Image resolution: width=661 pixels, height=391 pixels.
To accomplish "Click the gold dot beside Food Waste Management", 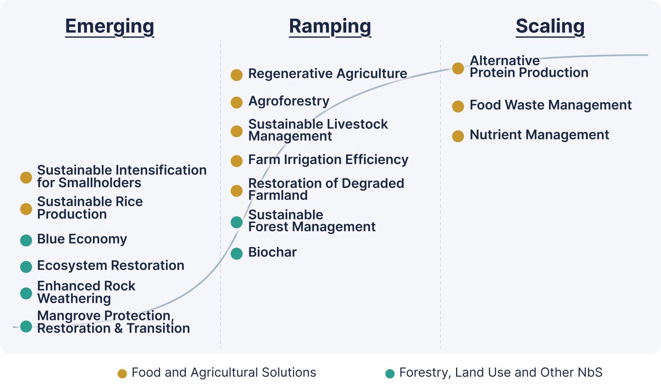I will coord(458,106).
